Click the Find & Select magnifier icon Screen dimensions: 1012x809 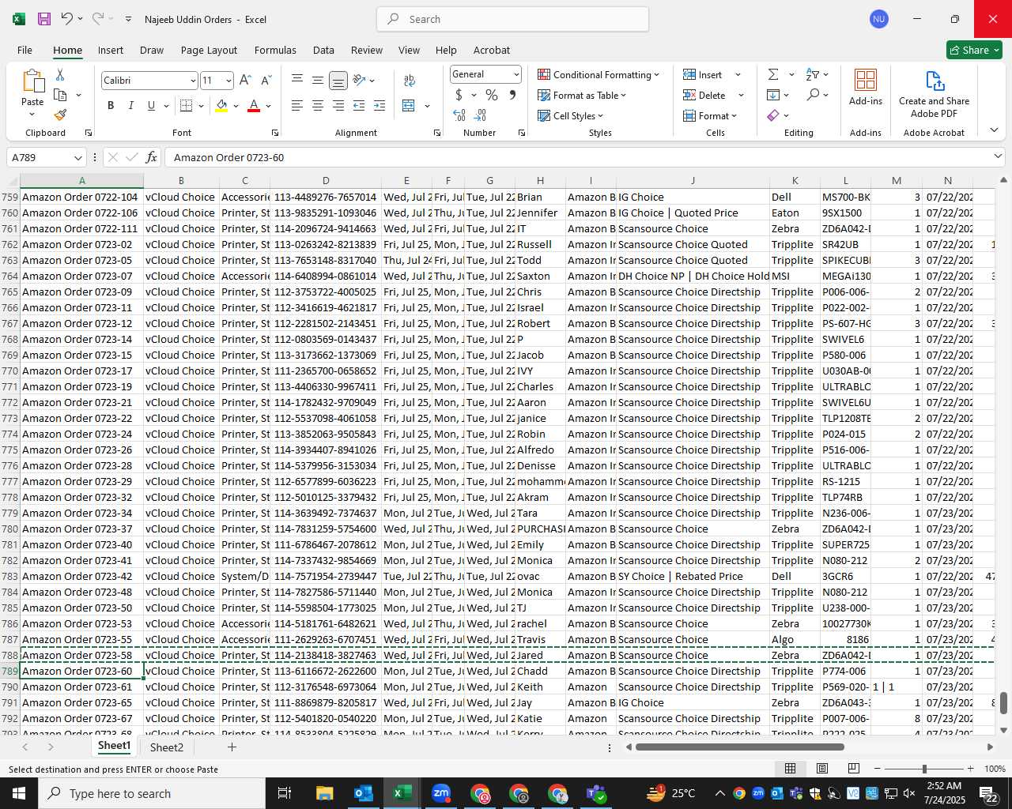click(x=813, y=95)
